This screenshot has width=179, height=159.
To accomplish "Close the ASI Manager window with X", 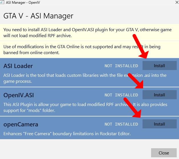I will pos(174,2).
